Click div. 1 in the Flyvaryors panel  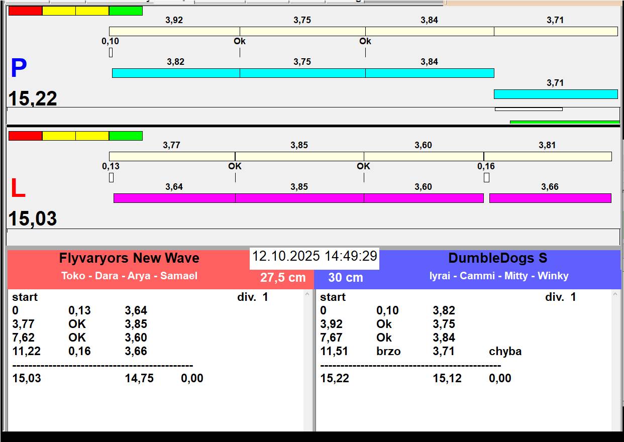(253, 297)
